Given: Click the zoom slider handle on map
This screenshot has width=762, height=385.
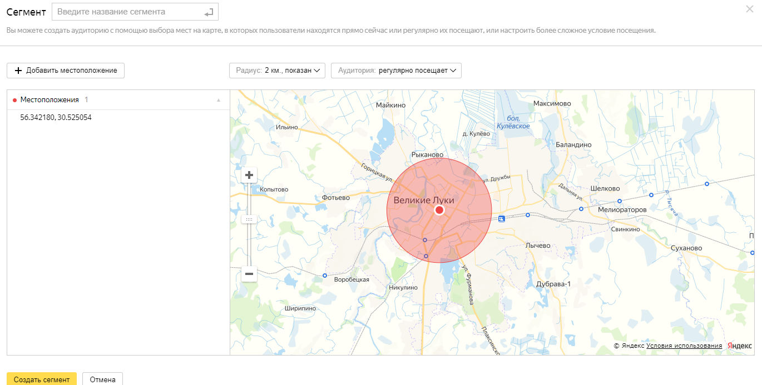Looking at the screenshot, I should point(249,219).
